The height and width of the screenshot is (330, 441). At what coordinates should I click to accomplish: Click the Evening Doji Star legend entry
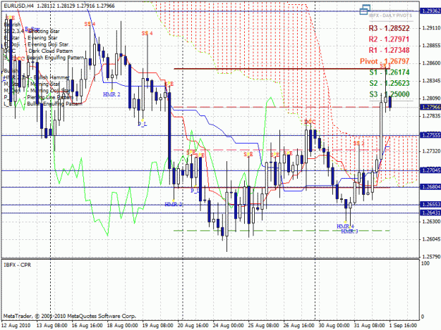pyautogui.click(x=48, y=44)
